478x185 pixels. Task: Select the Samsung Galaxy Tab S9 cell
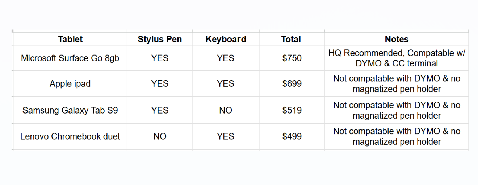point(70,110)
